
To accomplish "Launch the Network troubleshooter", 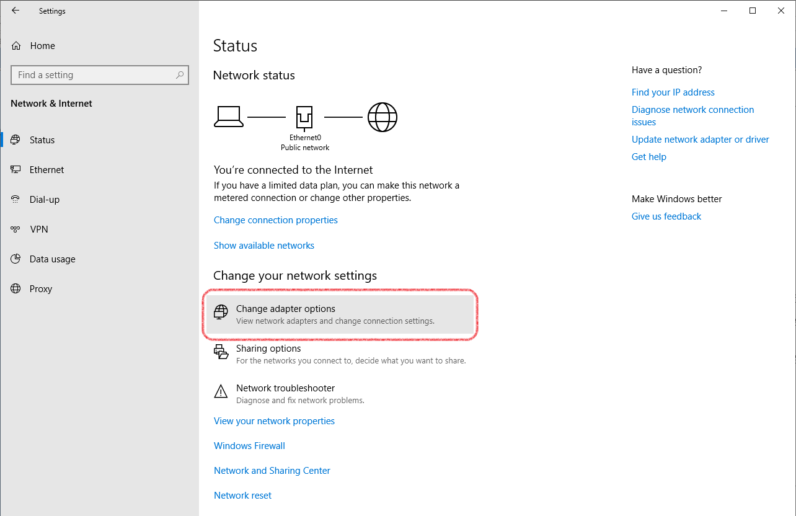I will click(x=285, y=388).
